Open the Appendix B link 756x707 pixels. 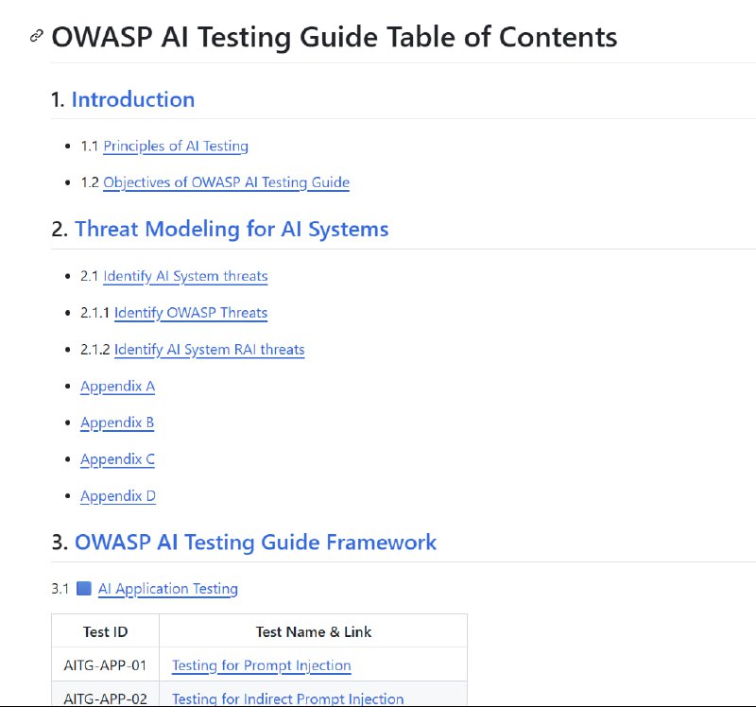(117, 422)
